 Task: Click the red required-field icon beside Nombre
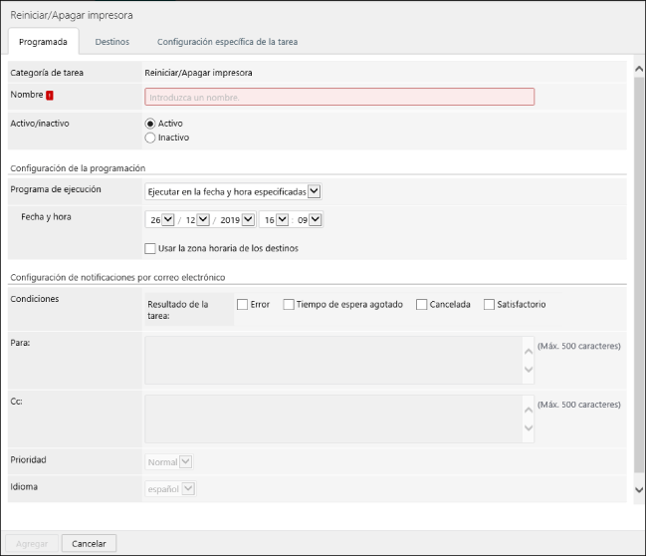[x=50, y=96]
